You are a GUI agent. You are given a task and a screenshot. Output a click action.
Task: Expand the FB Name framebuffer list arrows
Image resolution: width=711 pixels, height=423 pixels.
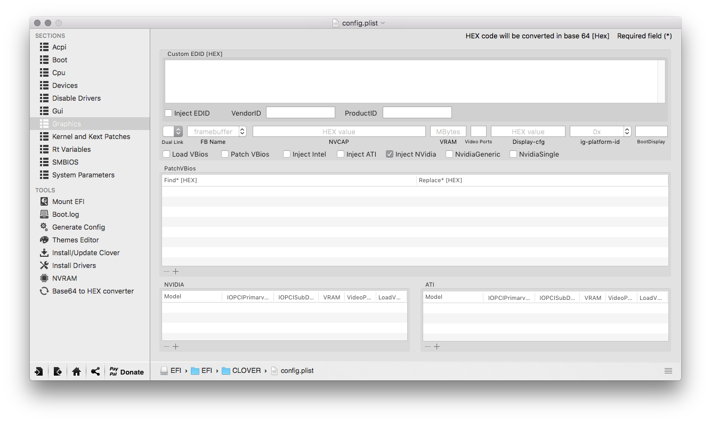point(243,131)
